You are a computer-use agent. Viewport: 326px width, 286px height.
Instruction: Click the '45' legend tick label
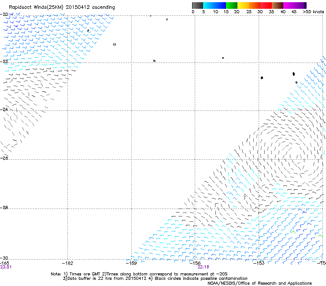pos(294,12)
